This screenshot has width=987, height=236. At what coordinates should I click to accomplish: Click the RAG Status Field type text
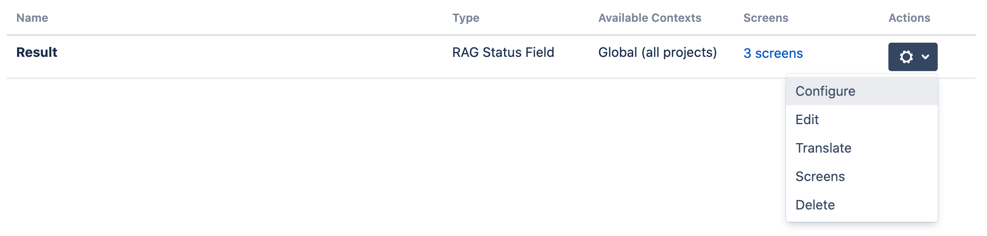pos(503,52)
